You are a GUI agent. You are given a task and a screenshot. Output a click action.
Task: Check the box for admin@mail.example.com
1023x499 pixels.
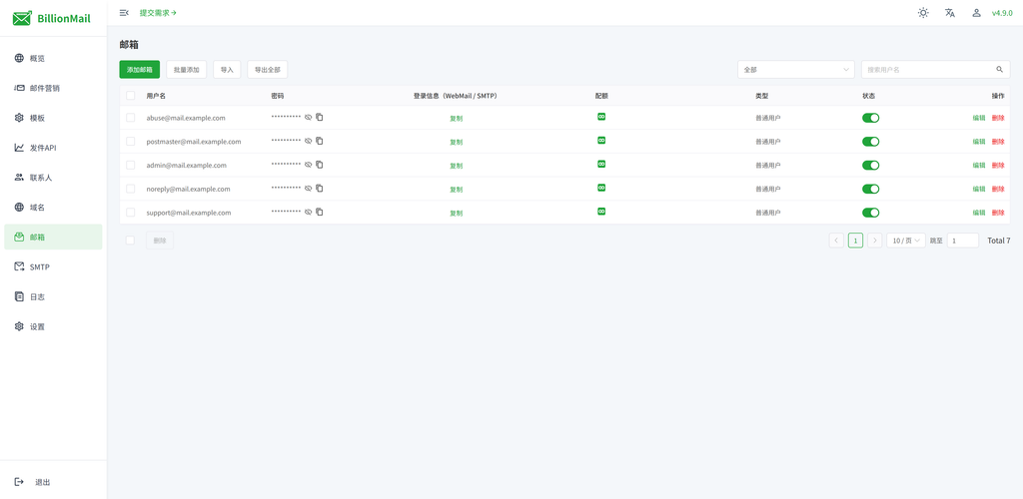coord(131,165)
